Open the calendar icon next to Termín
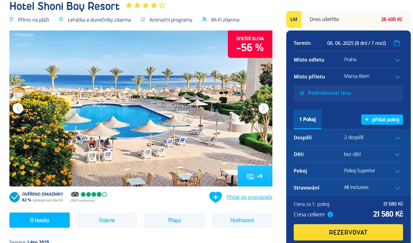This screenshot has width=413, height=243. 397,43
